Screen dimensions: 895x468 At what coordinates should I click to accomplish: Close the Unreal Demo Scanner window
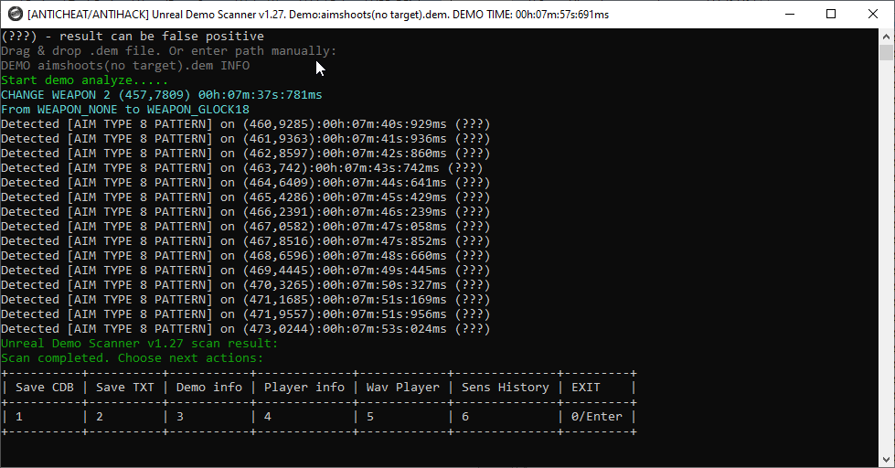click(873, 14)
